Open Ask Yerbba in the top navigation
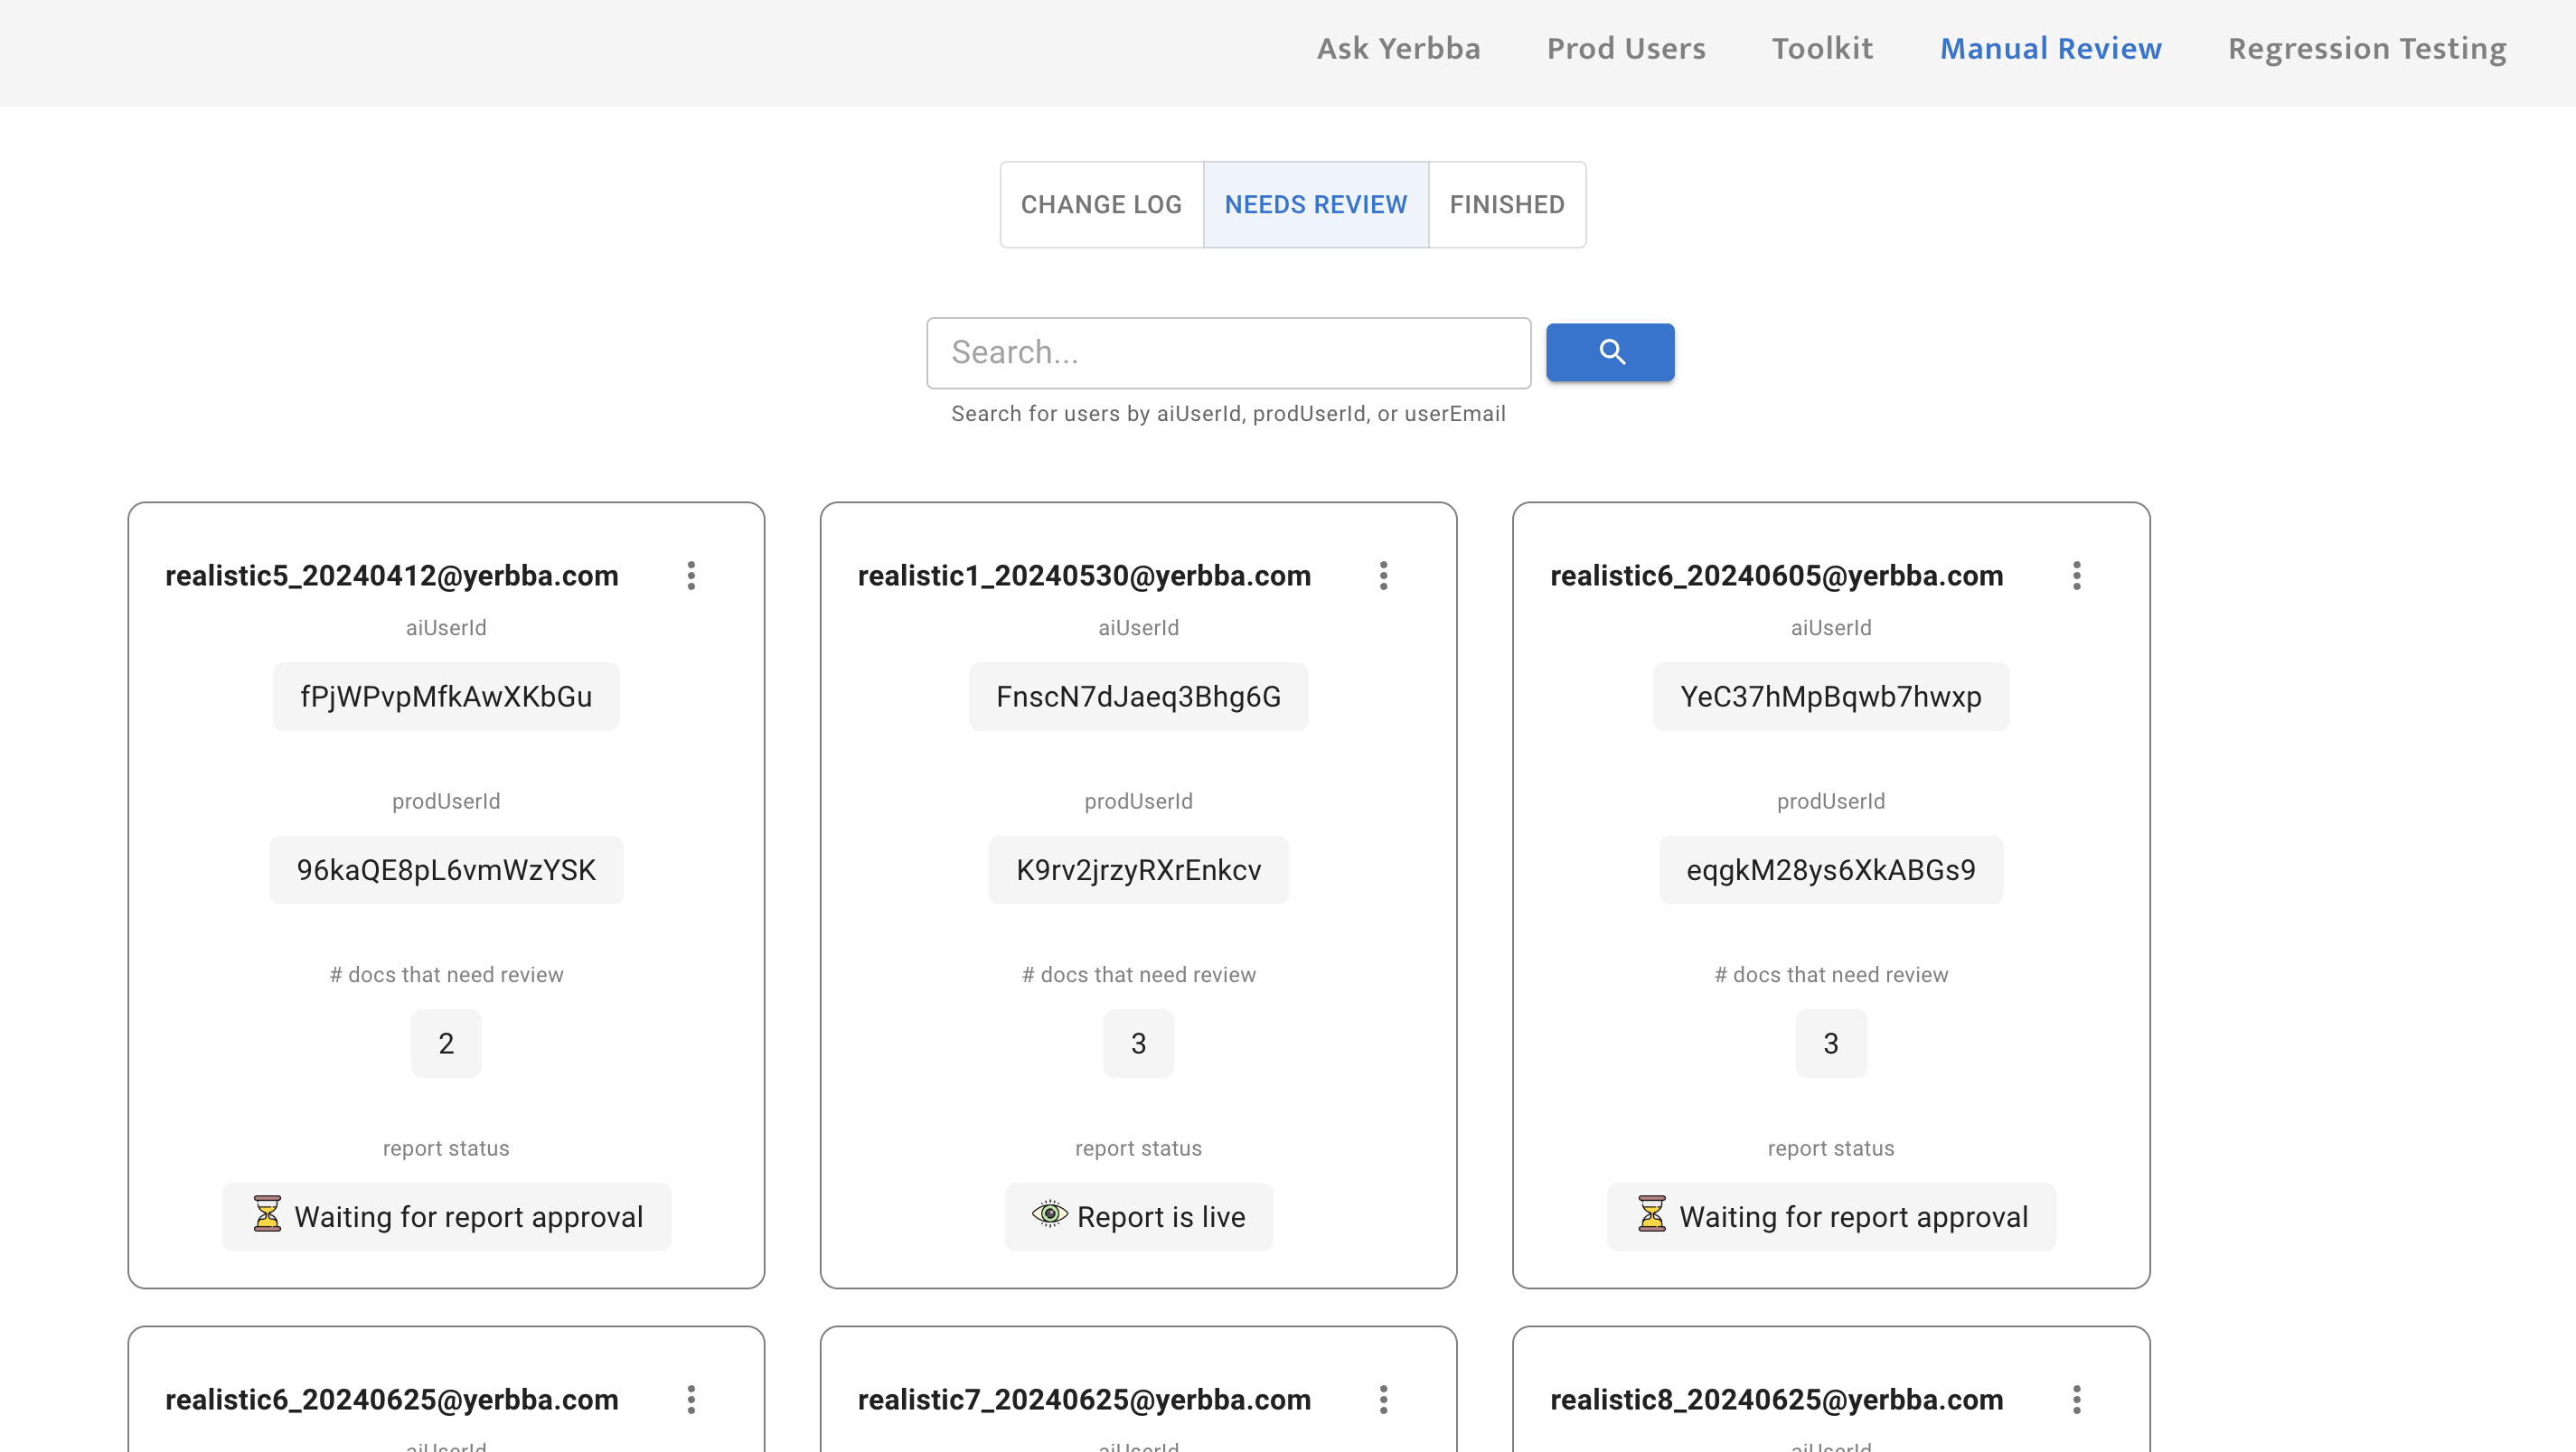Viewport: 2576px width, 1452px height. (x=1398, y=49)
